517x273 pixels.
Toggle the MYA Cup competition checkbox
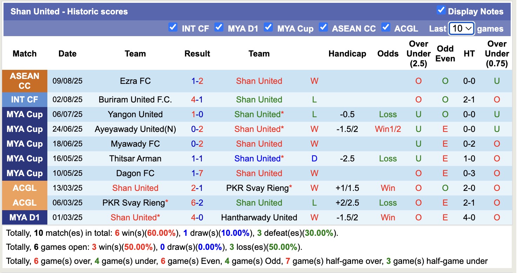tap(269, 27)
